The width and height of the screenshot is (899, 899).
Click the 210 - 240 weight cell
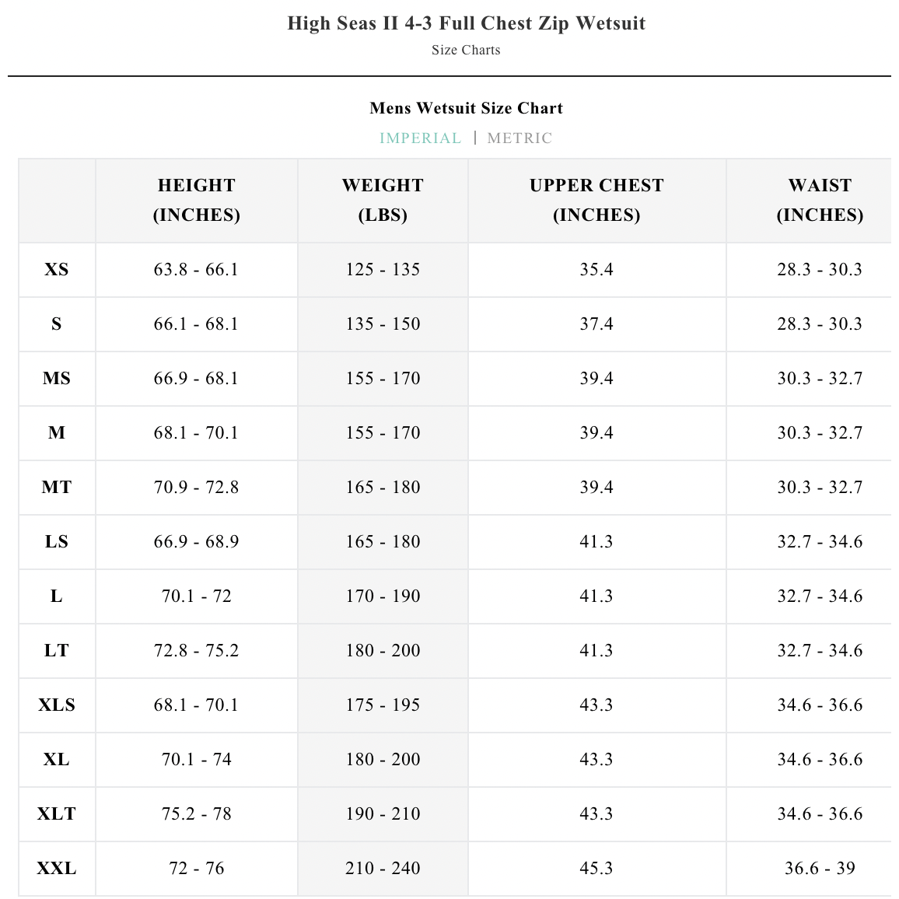pyautogui.click(x=383, y=869)
